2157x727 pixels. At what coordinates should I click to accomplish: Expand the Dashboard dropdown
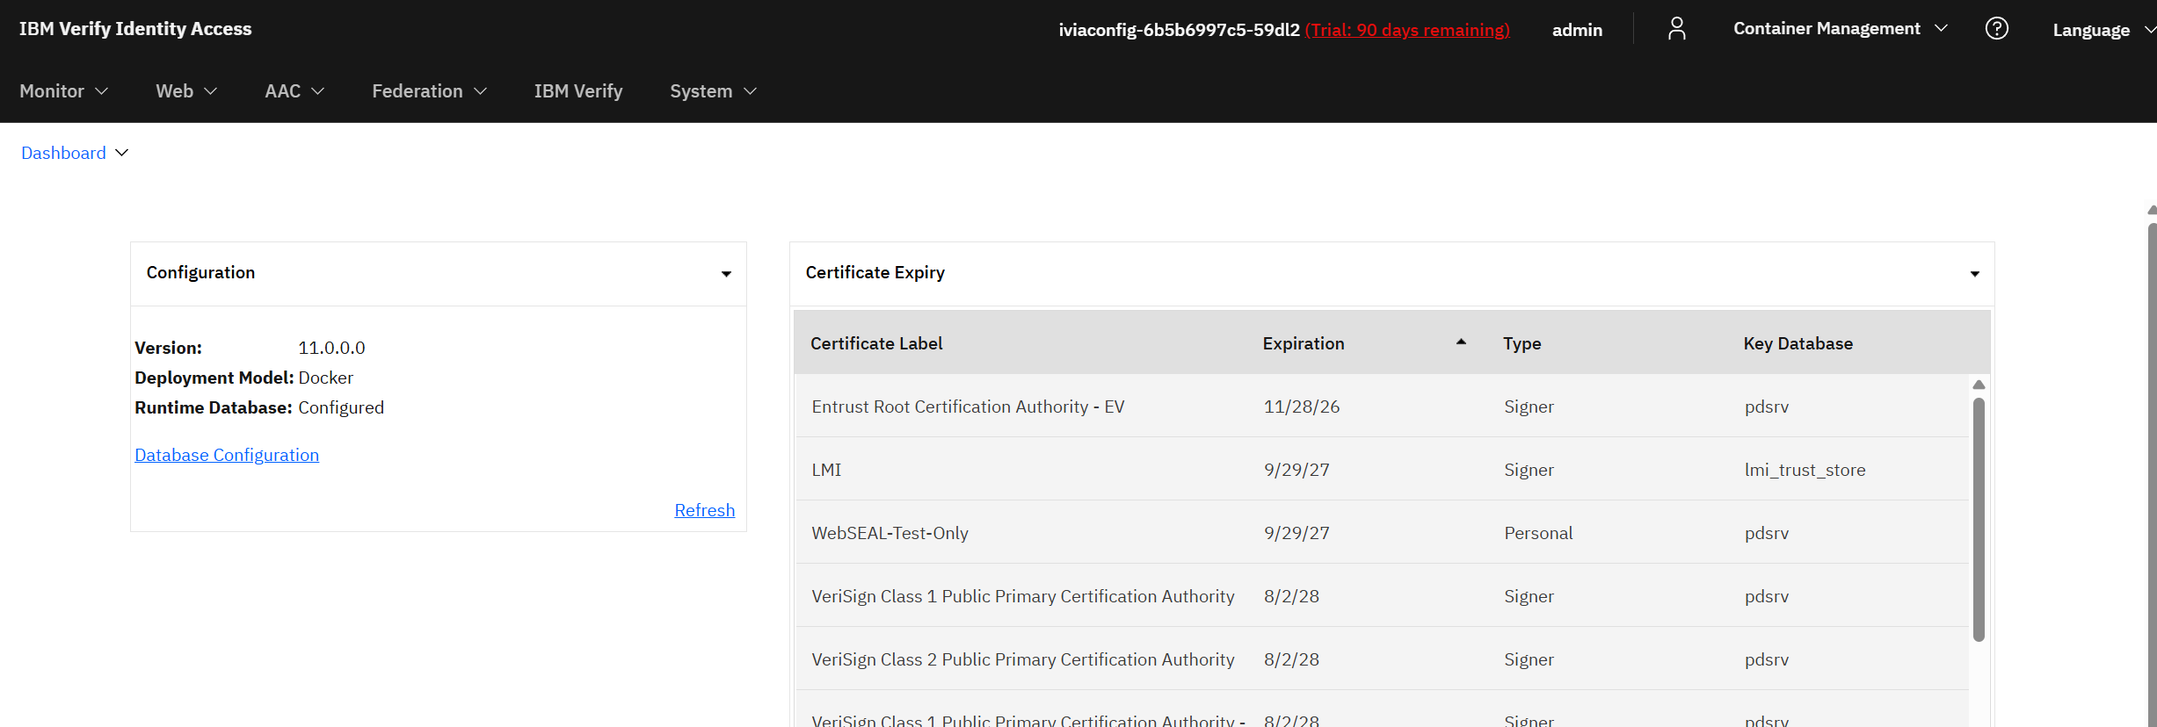click(x=75, y=153)
